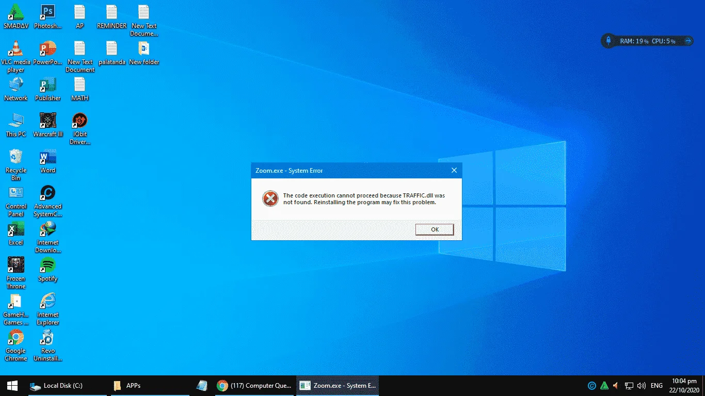
Task: Expand performance monitor widget with arrow
Action: click(688, 41)
